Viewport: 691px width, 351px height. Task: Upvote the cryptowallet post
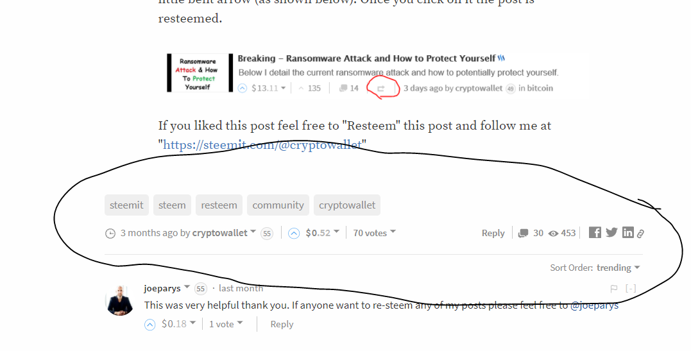[294, 234]
